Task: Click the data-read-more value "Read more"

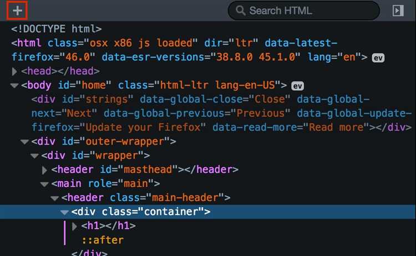Action: click(x=336, y=127)
